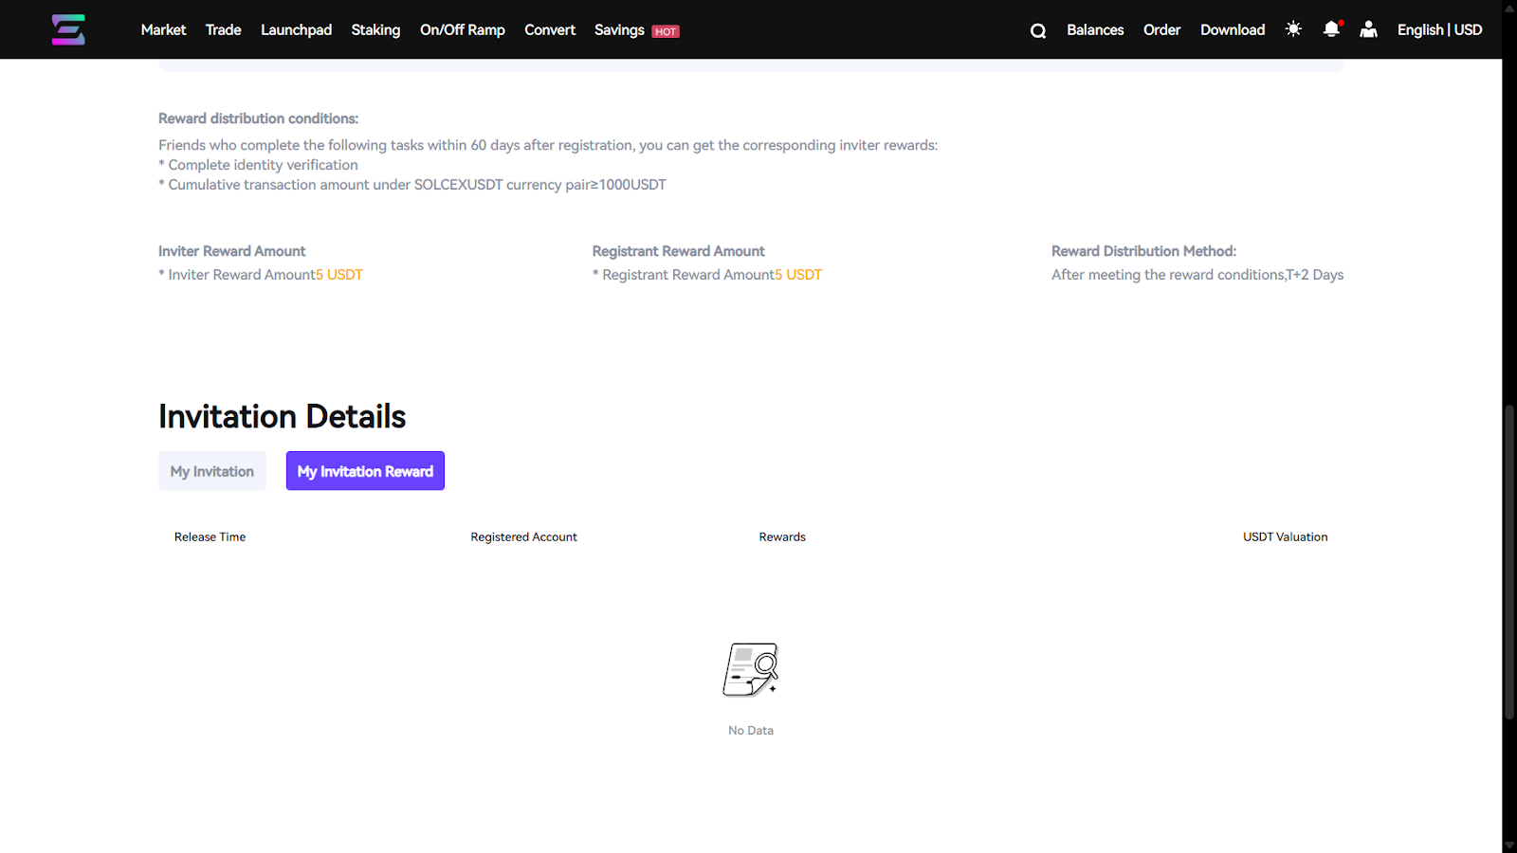1517x853 pixels.
Task: Select the My Invitation Reward tab
Action: 365,471
